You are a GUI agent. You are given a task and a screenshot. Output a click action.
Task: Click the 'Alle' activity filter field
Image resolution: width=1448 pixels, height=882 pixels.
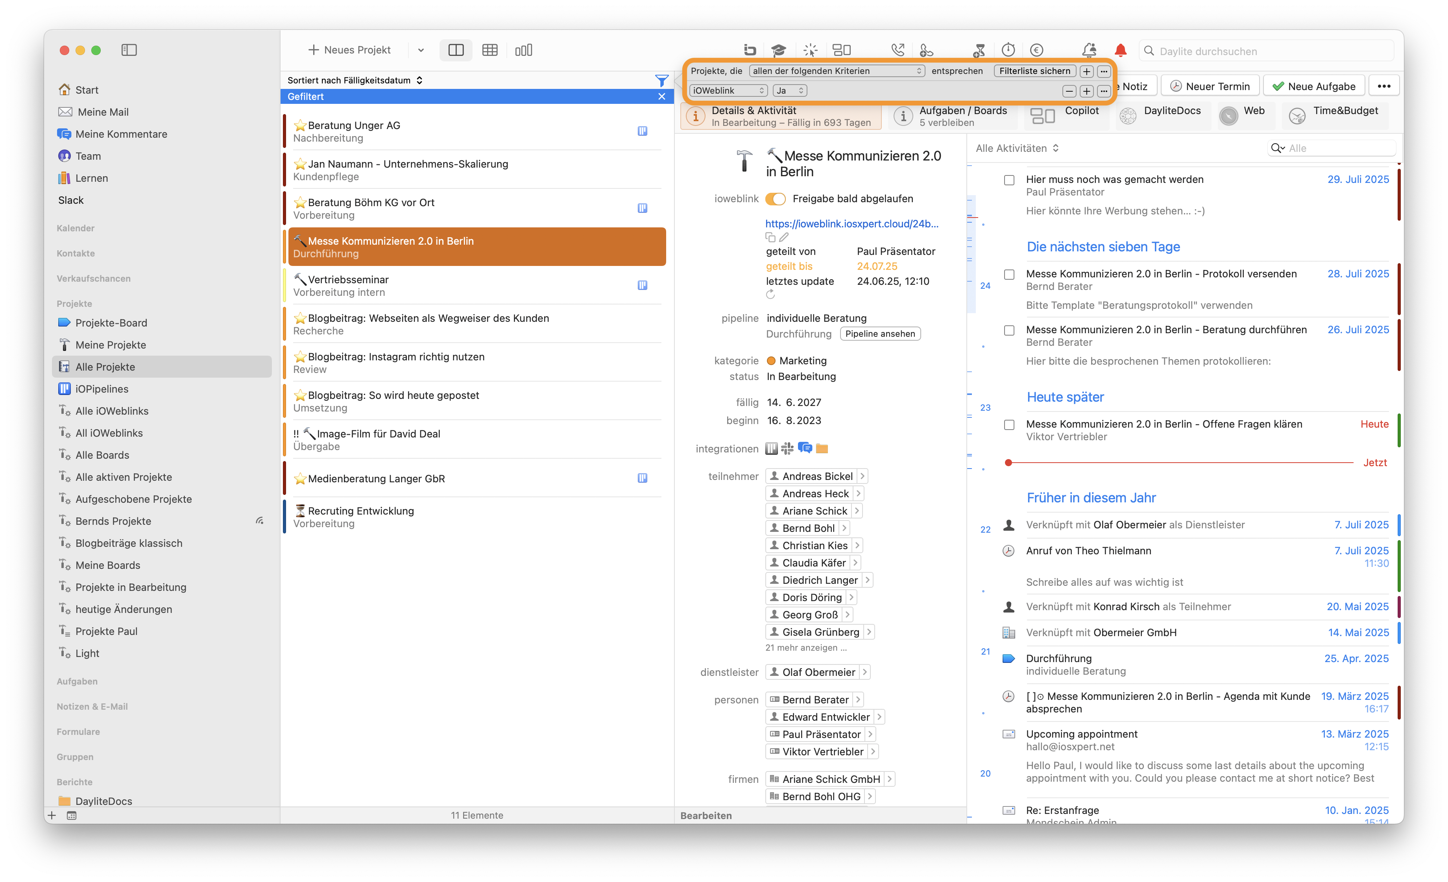tap(1331, 148)
